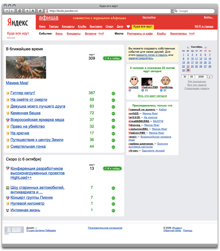
Task: Open the Концерты tab in red navigation
Action: click(68, 27)
